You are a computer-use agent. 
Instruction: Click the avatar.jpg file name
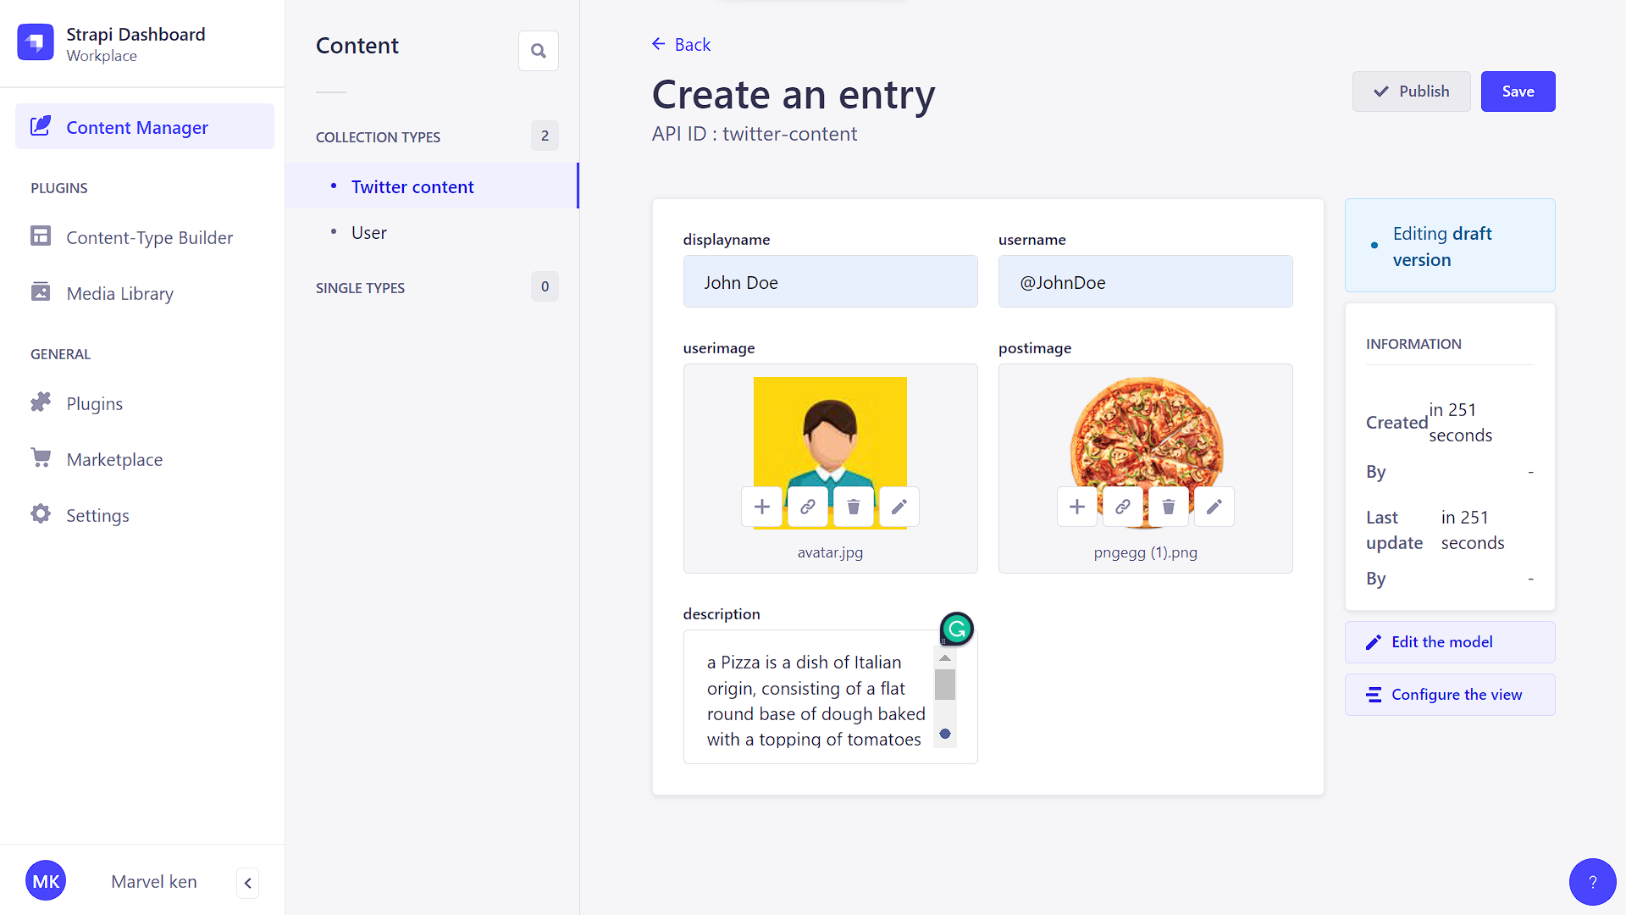click(830, 552)
